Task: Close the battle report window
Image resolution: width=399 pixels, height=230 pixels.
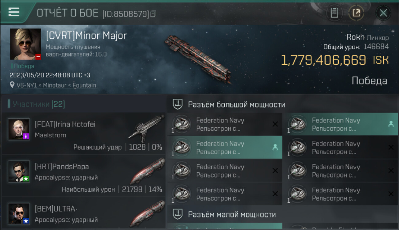Action: pyautogui.click(x=383, y=13)
